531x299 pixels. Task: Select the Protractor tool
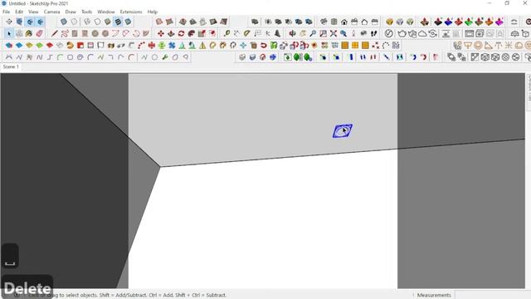(247, 33)
